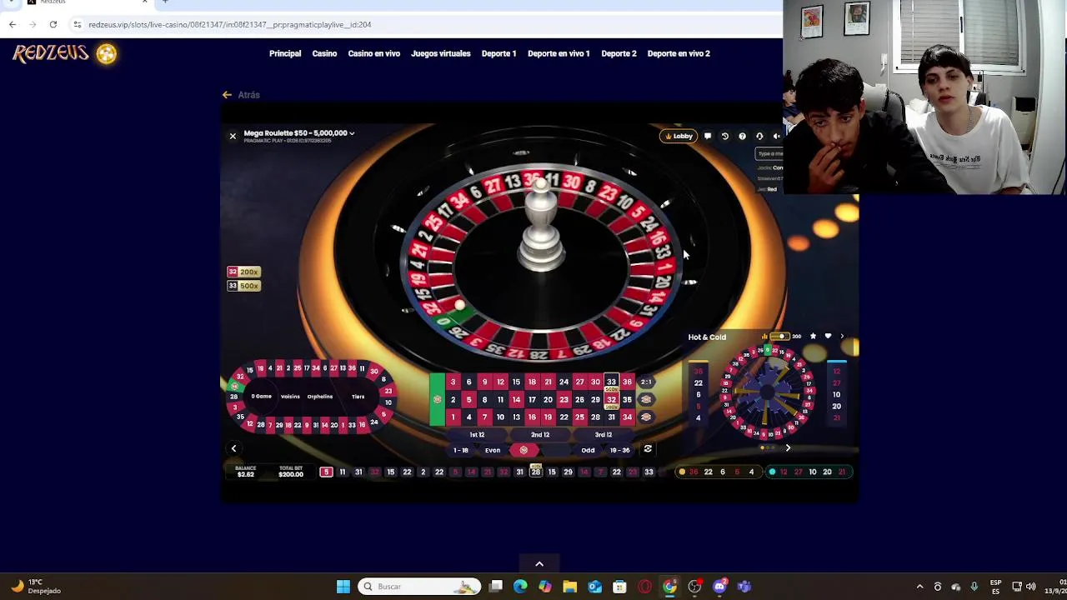Screen dimensions: 1067x600
Task: Bet on Odd
Action: 588,450
